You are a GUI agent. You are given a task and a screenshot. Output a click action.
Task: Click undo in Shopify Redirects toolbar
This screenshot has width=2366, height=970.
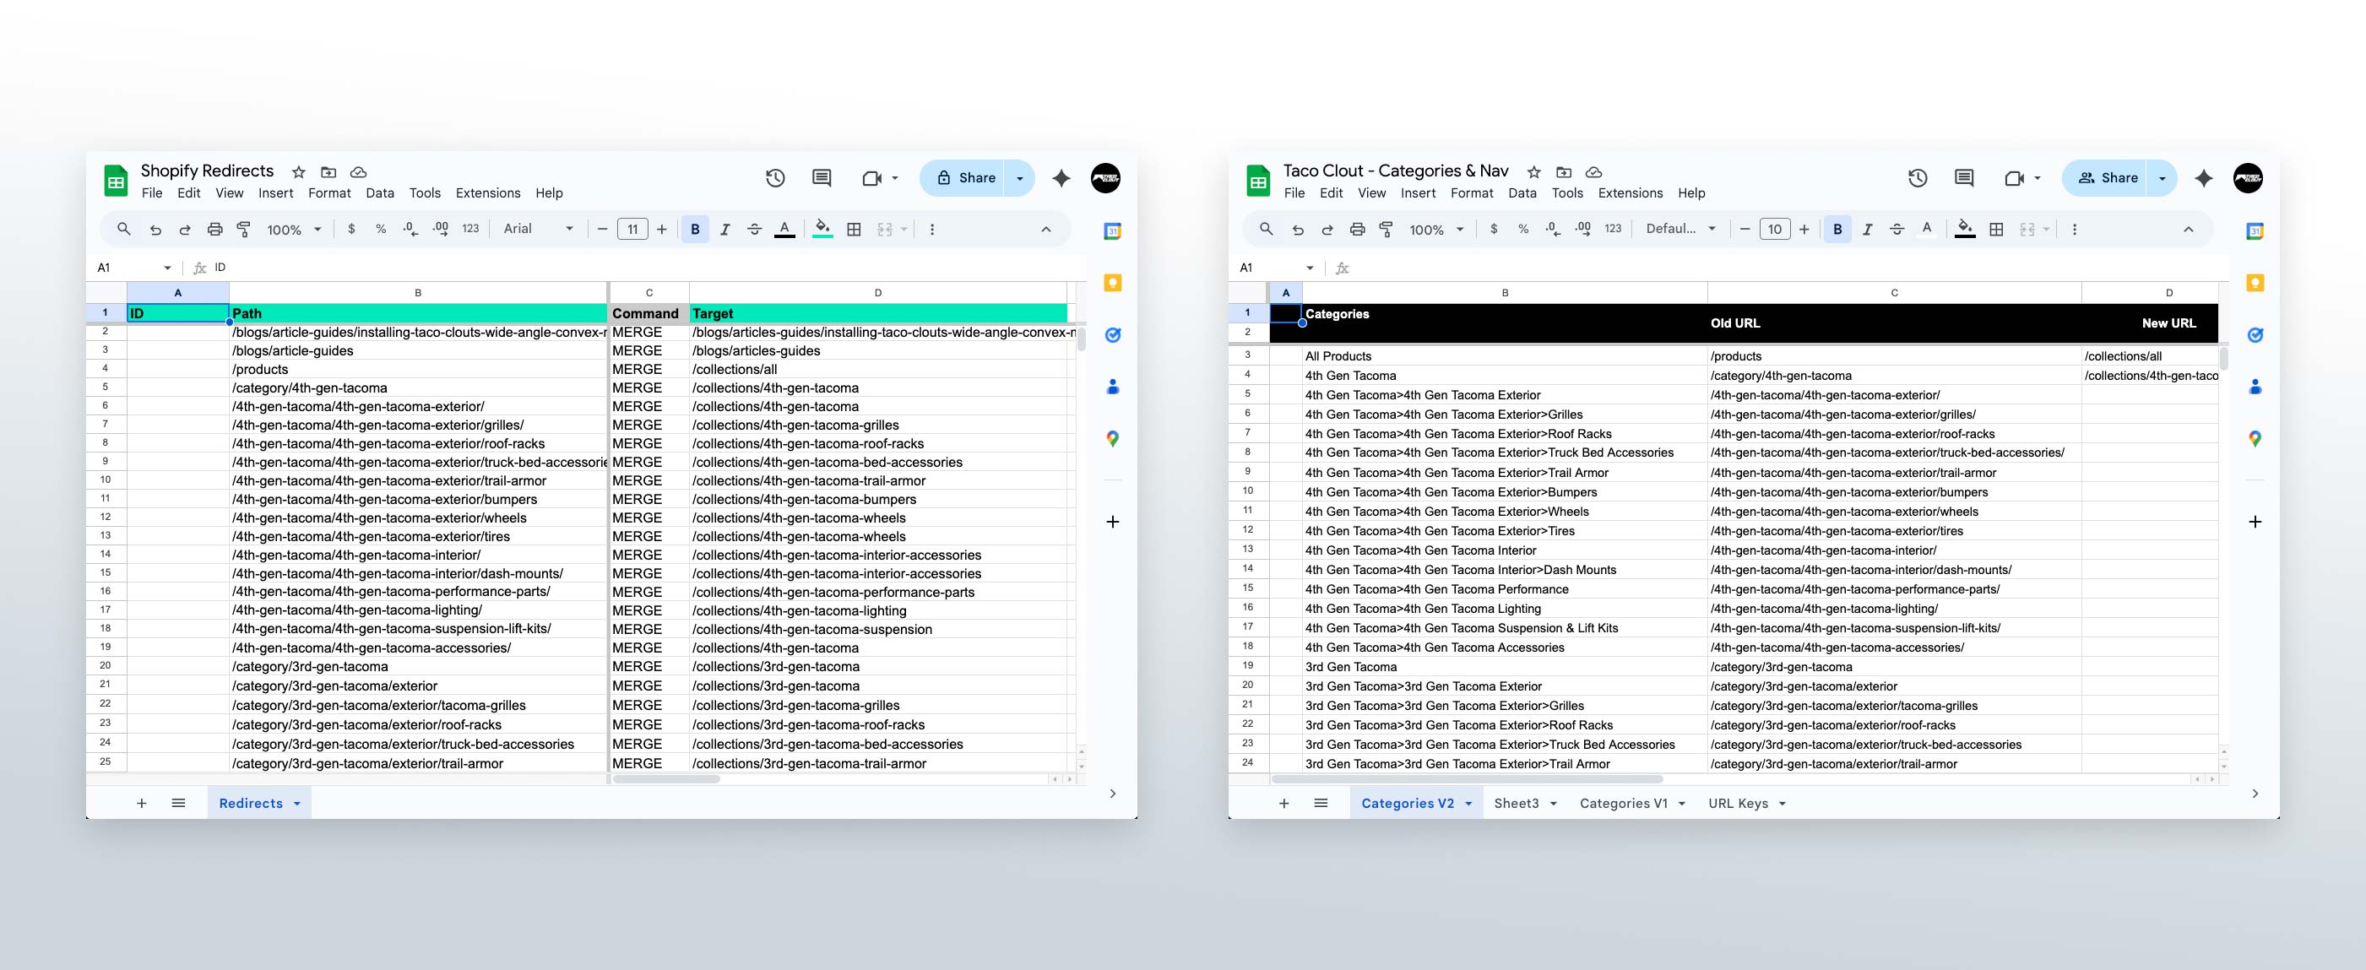pyautogui.click(x=155, y=230)
